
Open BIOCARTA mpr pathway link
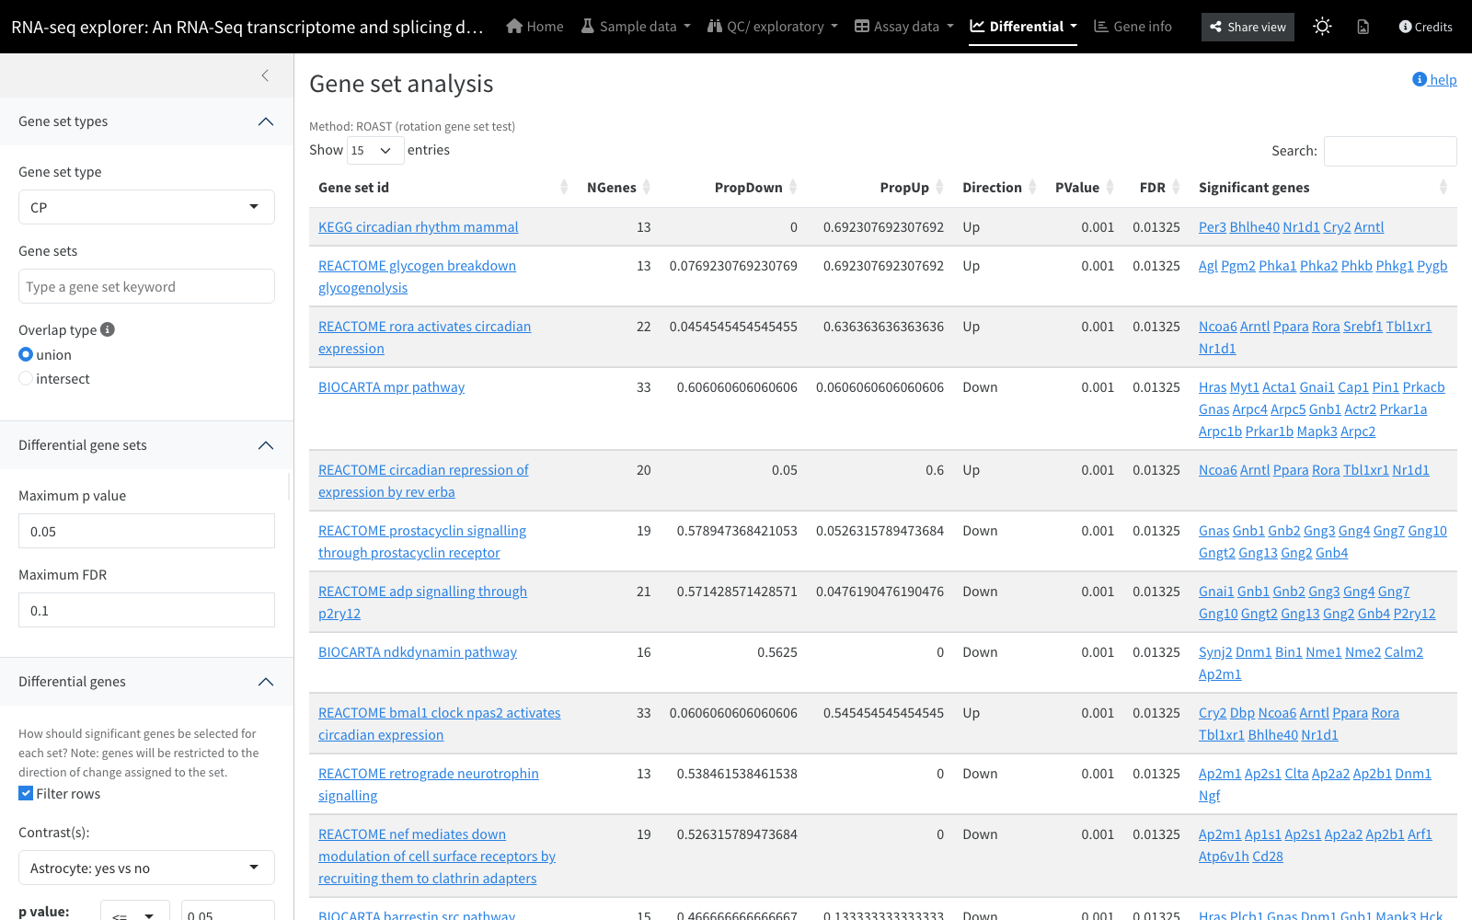coord(391,386)
